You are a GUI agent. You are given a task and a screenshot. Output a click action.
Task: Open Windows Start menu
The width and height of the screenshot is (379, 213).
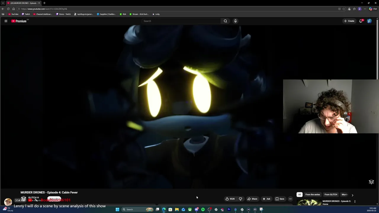(117, 209)
